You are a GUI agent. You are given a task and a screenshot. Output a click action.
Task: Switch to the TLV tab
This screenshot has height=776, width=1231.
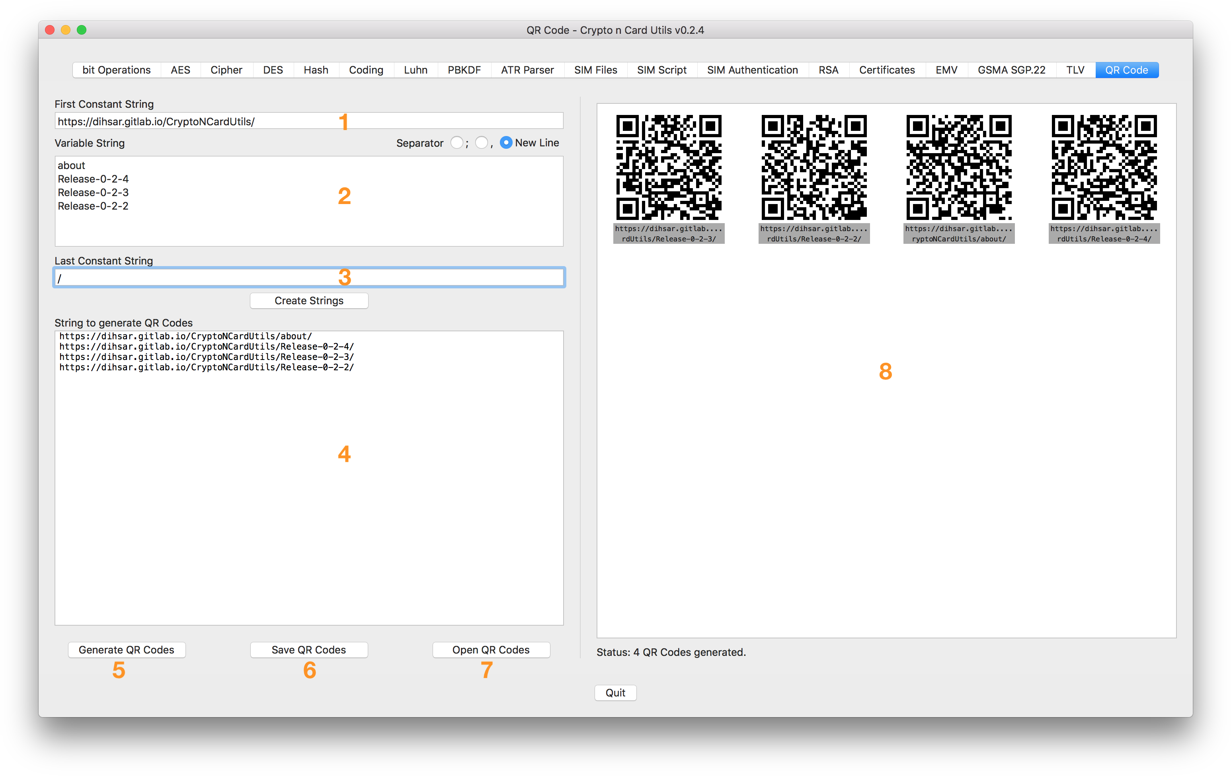coord(1075,70)
